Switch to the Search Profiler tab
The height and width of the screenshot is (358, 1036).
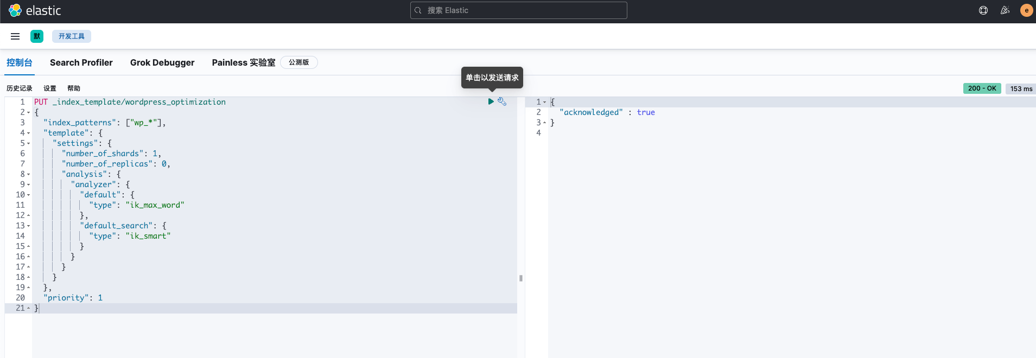(81, 62)
